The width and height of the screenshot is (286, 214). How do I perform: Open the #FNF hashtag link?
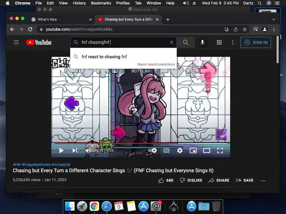pyautogui.click(x=17, y=165)
